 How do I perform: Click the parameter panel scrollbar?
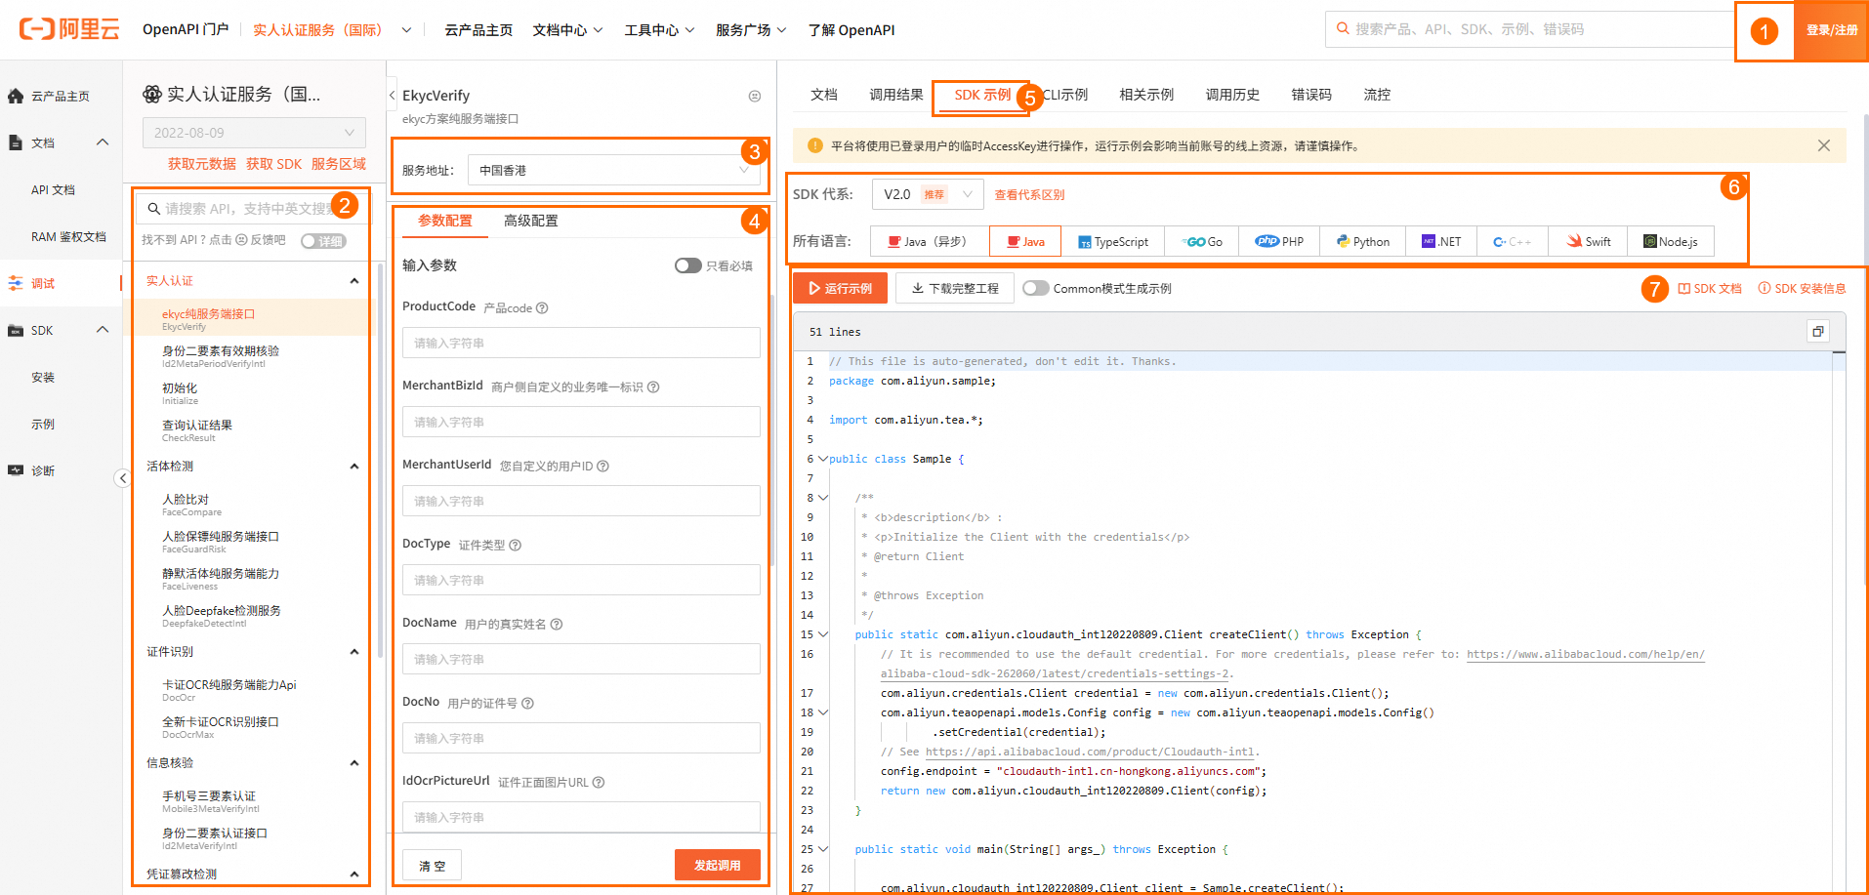coord(771,429)
